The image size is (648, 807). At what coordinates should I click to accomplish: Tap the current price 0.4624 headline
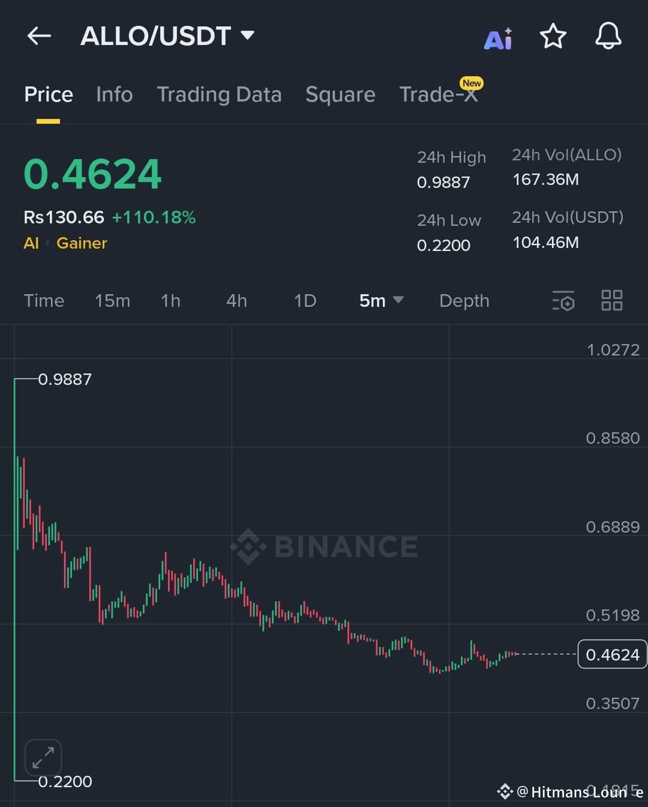pyautogui.click(x=92, y=174)
